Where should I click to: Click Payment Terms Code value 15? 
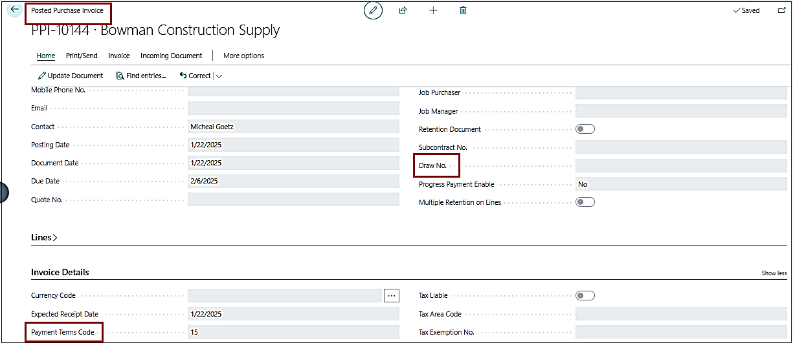[194, 332]
